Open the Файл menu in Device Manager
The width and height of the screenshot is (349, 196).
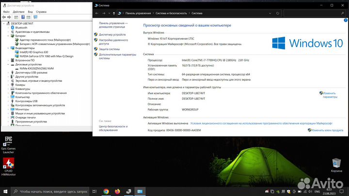click(x=6, y=12)
